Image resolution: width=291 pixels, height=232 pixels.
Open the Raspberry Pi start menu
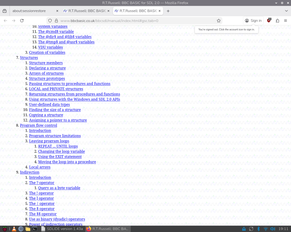[5, 229]
